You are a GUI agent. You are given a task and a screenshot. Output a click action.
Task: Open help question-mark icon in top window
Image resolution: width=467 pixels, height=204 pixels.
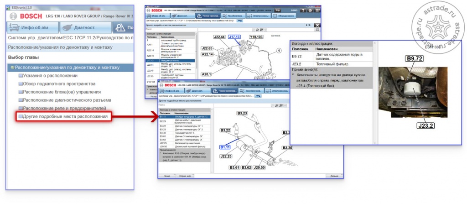click(x=303, y=10)
